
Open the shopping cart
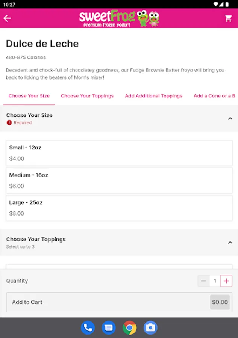pyautogui.click(x=228, y=18)
